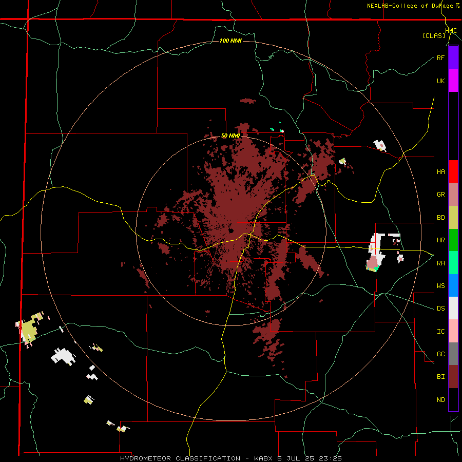Click the "100 NMI" range ring label
The width and height of the screenshot is (462, 462).
(x=230, y=41)
